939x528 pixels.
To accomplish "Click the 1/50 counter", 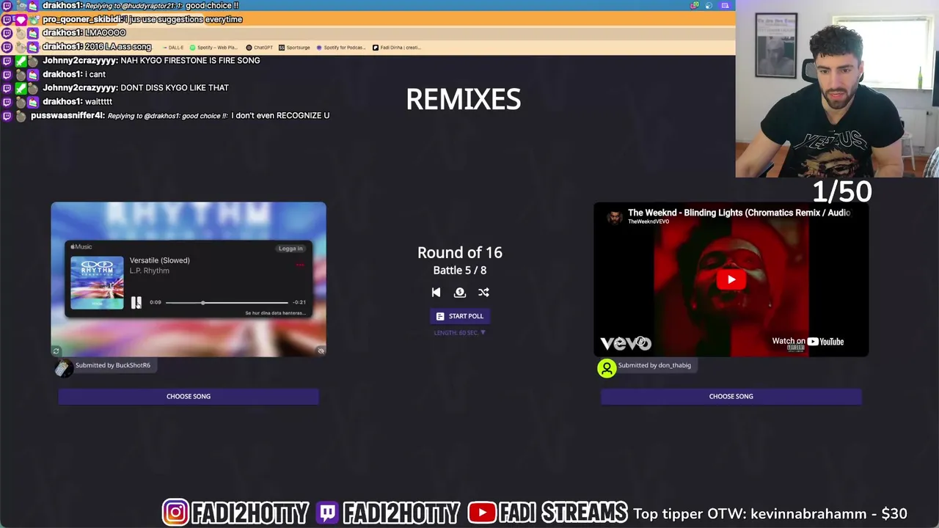I will [842, 192].
